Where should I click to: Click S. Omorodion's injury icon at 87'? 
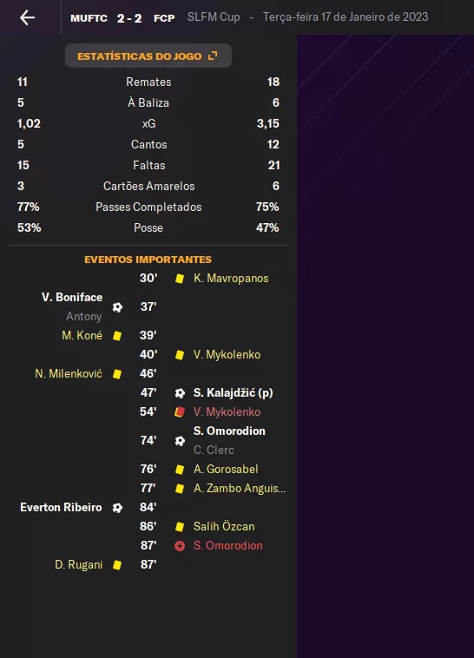(180, 546)
